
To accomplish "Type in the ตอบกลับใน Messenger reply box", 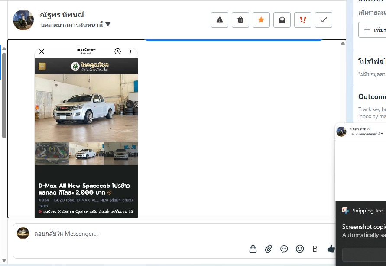I will point(130,234).
